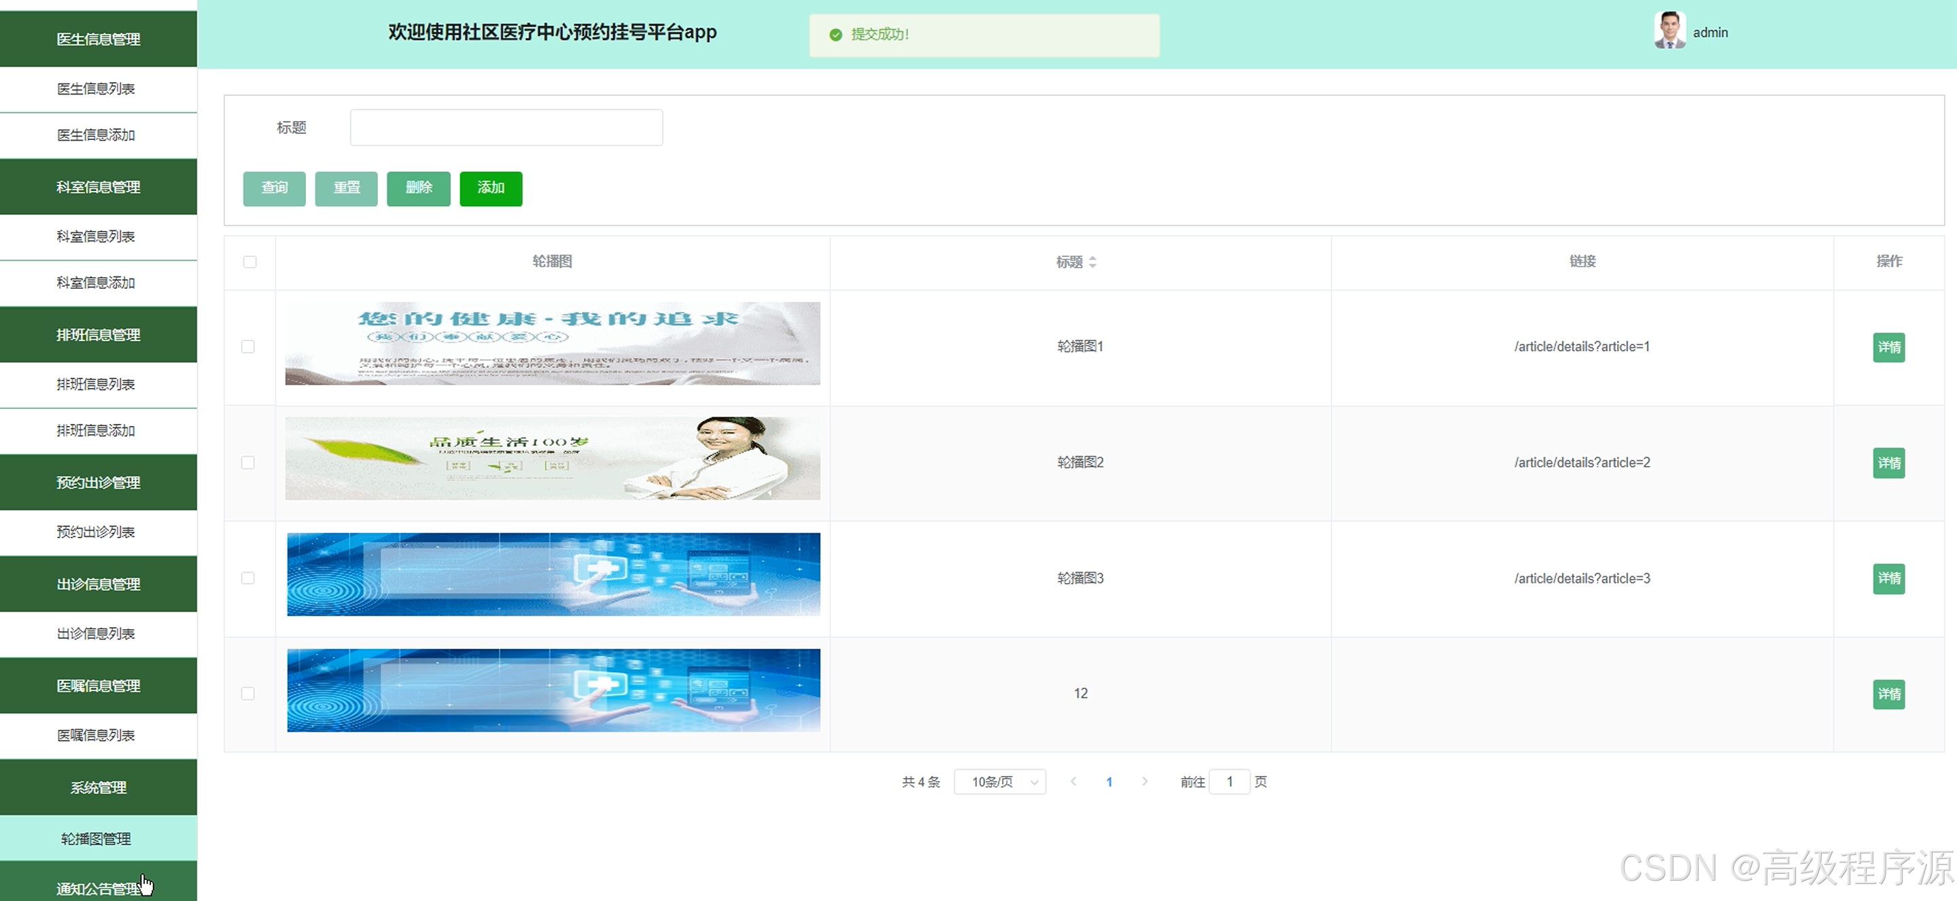This screenshot has height=901, width=1957.
Task: Expand the 医生信息管理 sidebar section
Action: [98, 39]
